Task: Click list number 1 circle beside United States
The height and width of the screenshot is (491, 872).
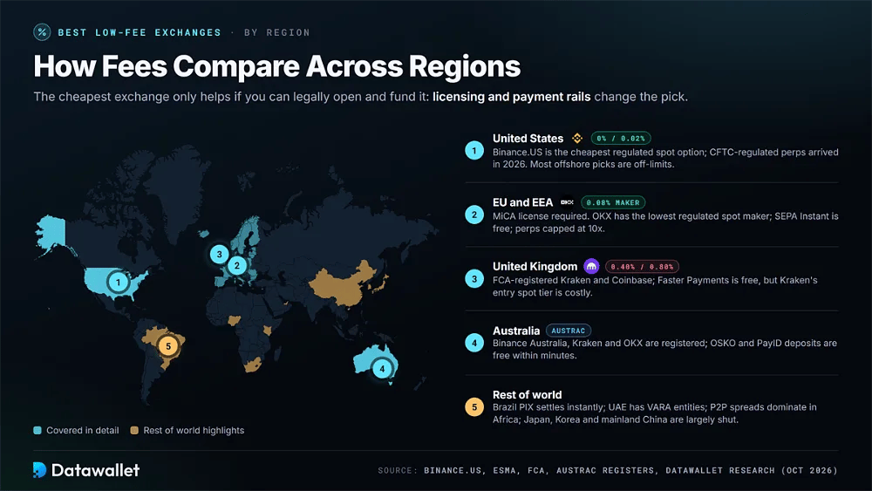Action: pos(474,150)
